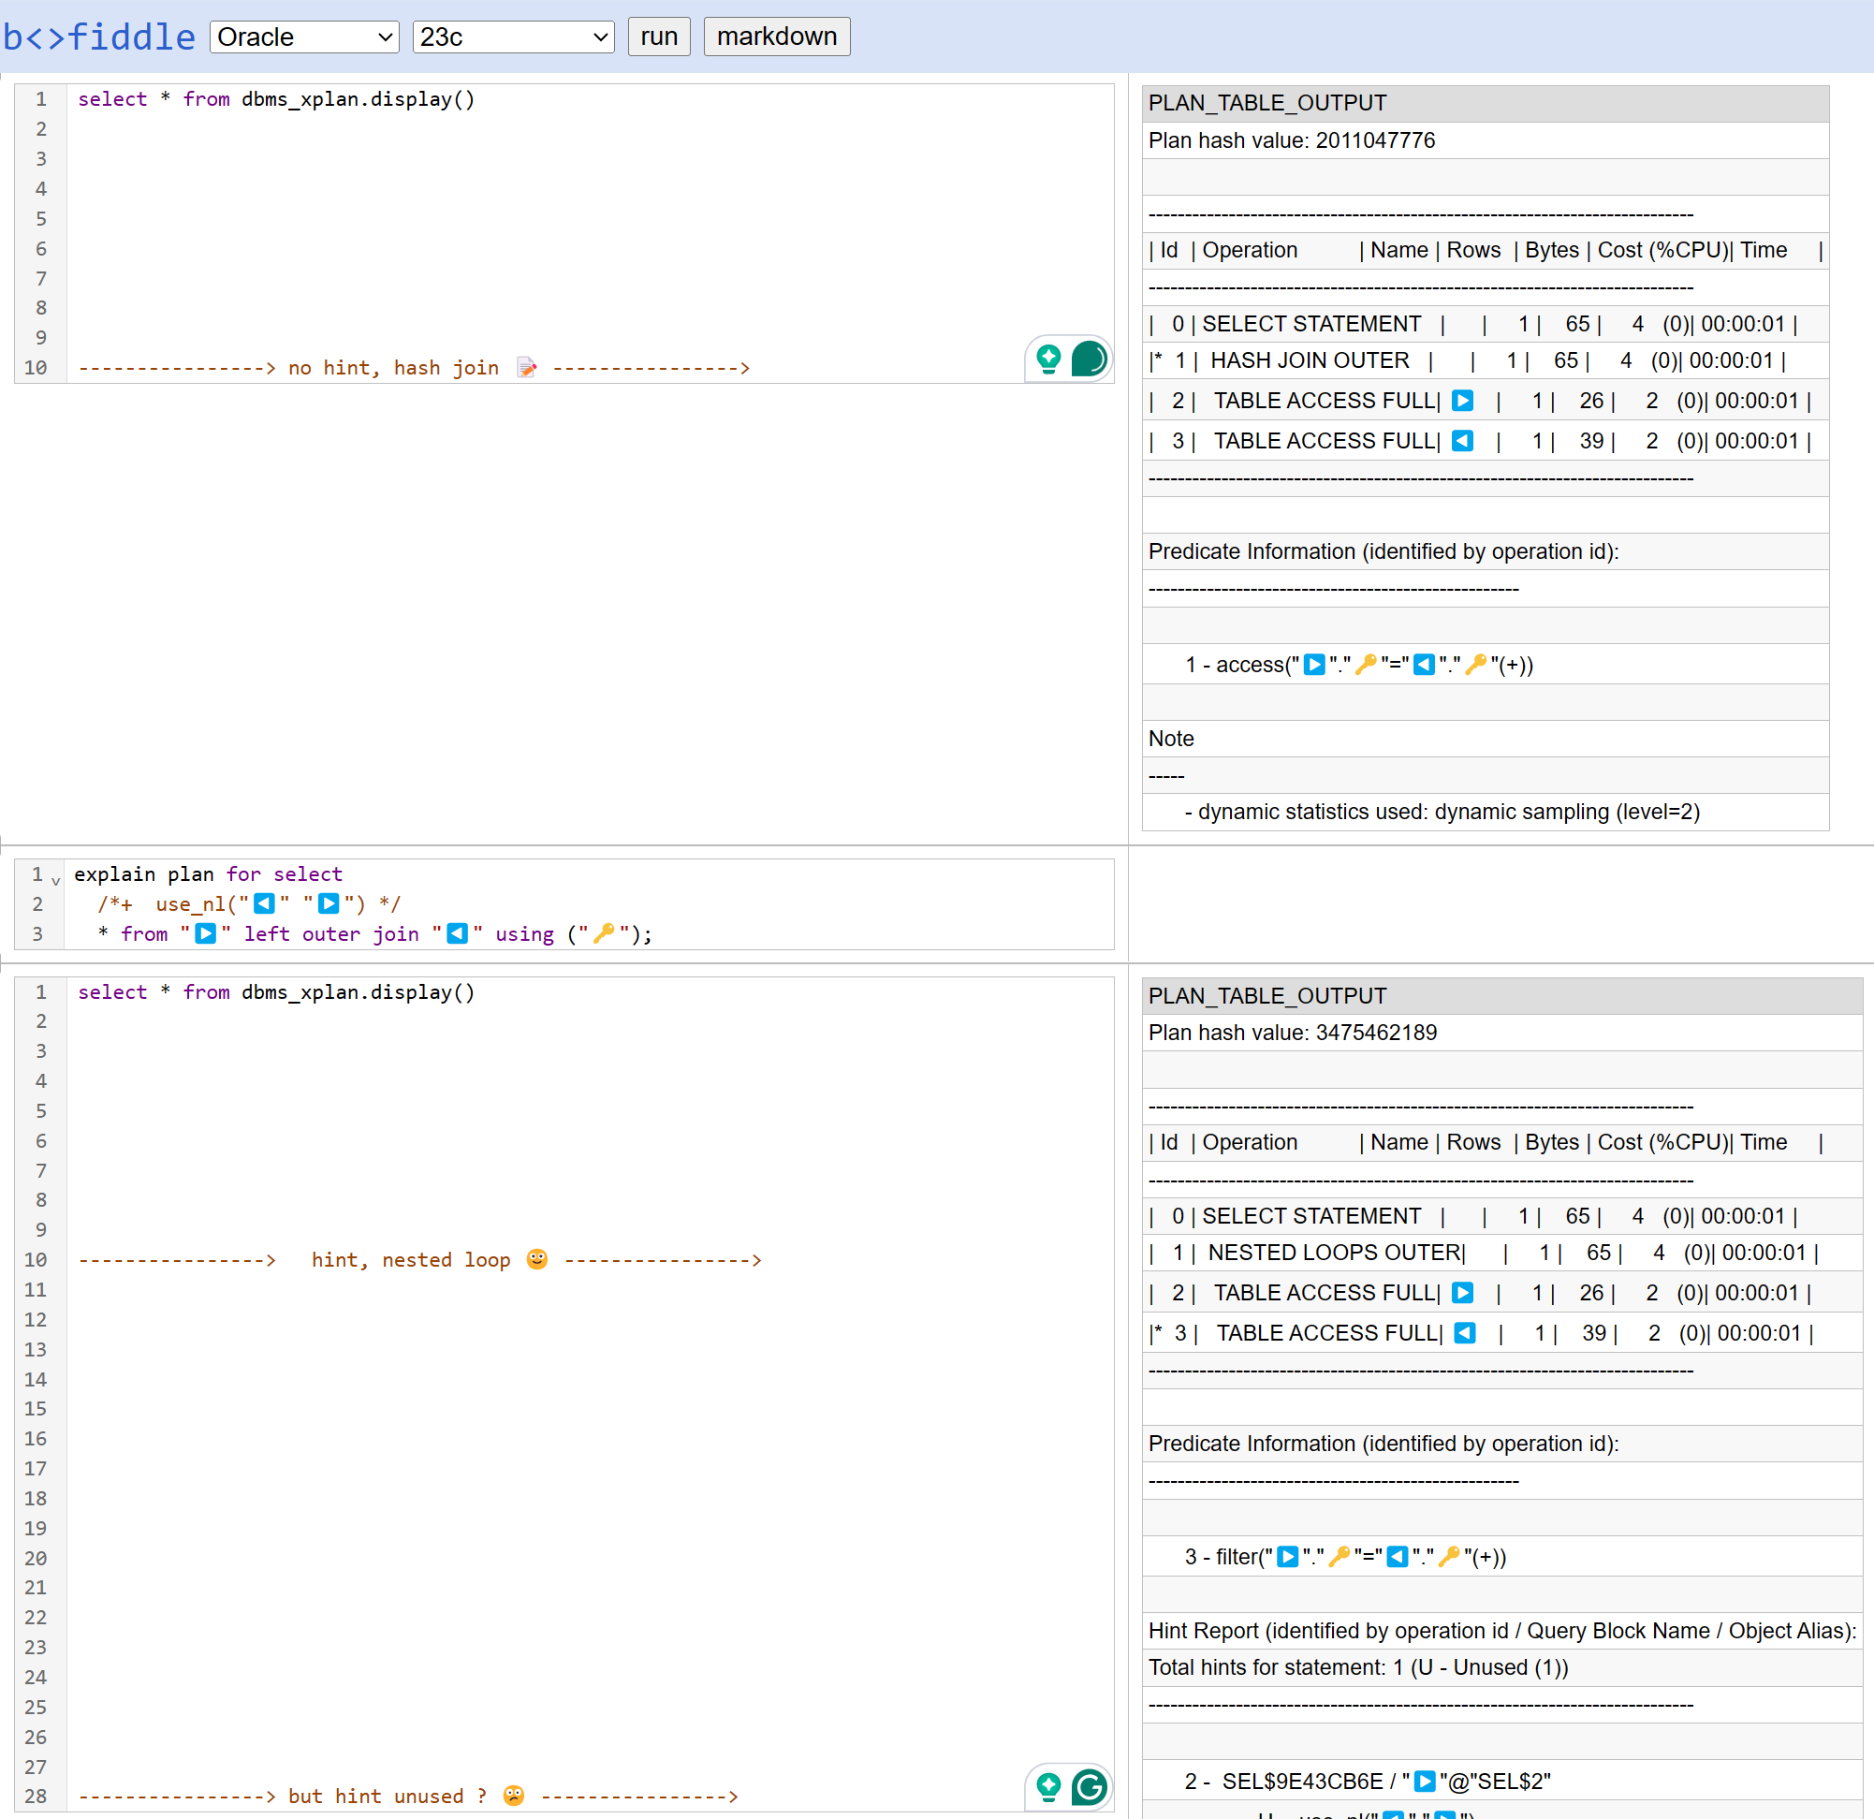Click the Hint Report heading line
The width and height of the screenshot is (1874, 1819).
coord(1502,1631)
